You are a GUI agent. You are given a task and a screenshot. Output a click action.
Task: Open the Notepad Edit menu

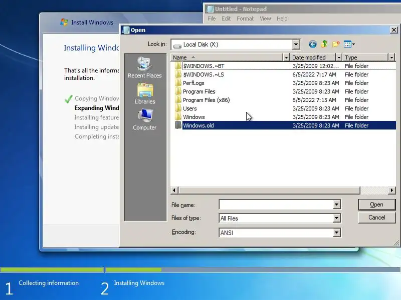[x=226, y=18]
